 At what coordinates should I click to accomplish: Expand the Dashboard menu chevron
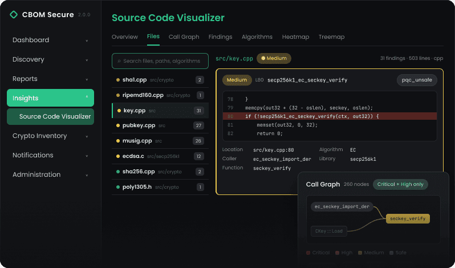pos(87,40)
